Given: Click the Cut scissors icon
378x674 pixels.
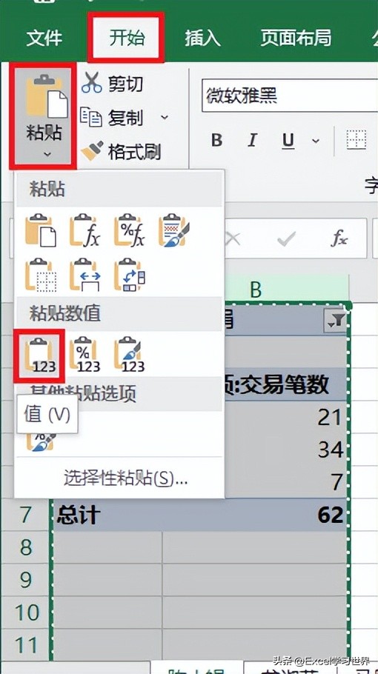Looking at the screenshot, I should coord(92,82).
